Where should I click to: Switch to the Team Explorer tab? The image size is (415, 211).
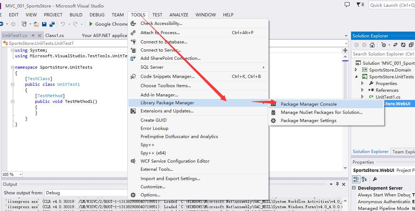coord(403,152)
